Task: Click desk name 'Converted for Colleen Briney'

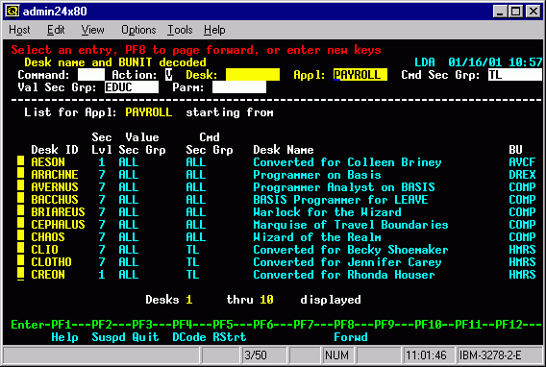Action: (x=347, y=162)
